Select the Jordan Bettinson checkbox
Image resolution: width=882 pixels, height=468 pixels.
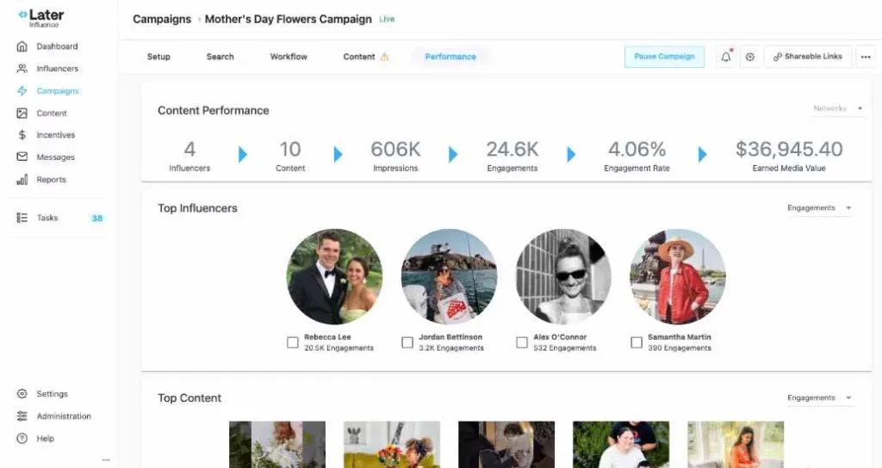pos(407,342)
